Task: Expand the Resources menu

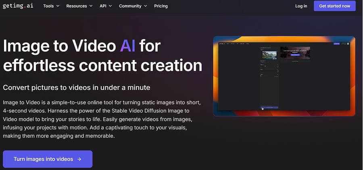Action: [79, 6]
